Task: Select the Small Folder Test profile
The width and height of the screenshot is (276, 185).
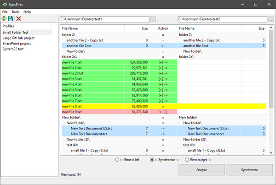Action: click(x=26, y=32)
